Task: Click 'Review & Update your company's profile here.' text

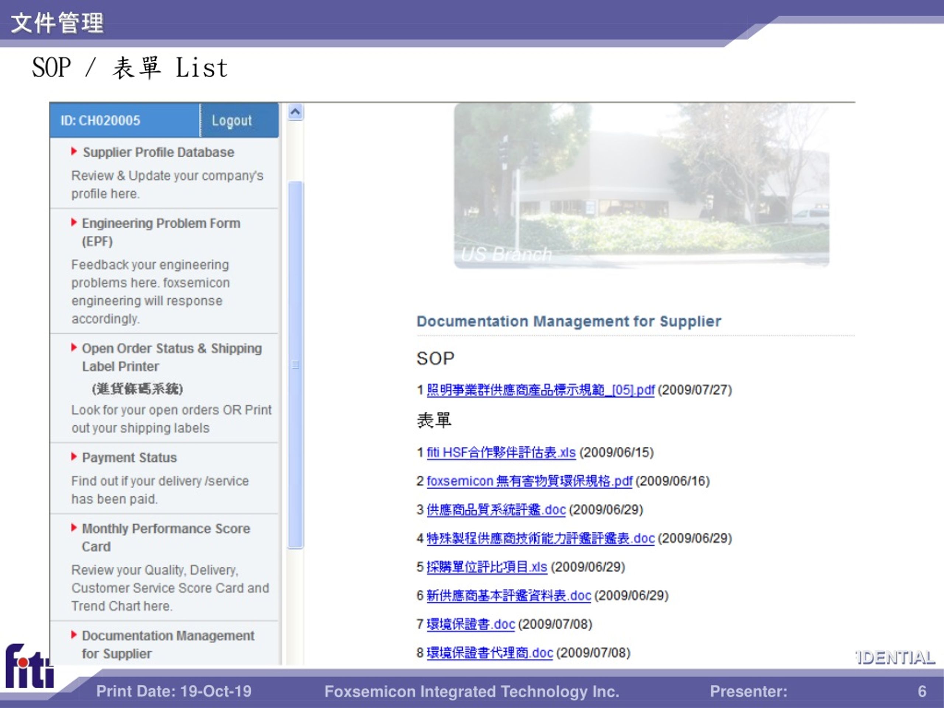Action: pyautogui.click(x=167, y=184)
